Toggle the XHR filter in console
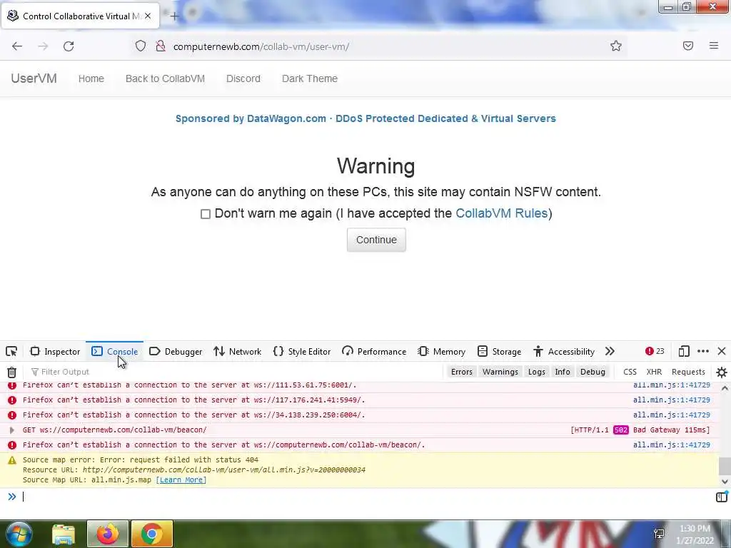The height and width of the screenshot is (548, 731). [654, 372]
